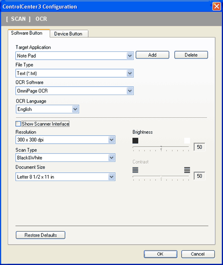Click the Brightness value field

coord(199,147)
